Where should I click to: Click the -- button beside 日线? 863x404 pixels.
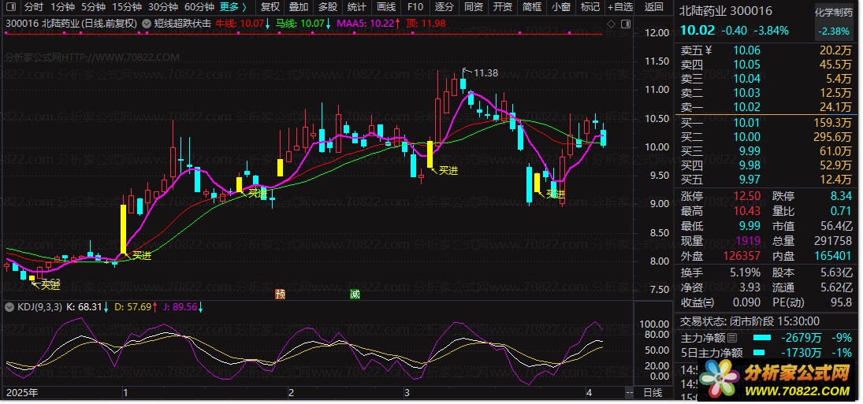pos(629,393)
